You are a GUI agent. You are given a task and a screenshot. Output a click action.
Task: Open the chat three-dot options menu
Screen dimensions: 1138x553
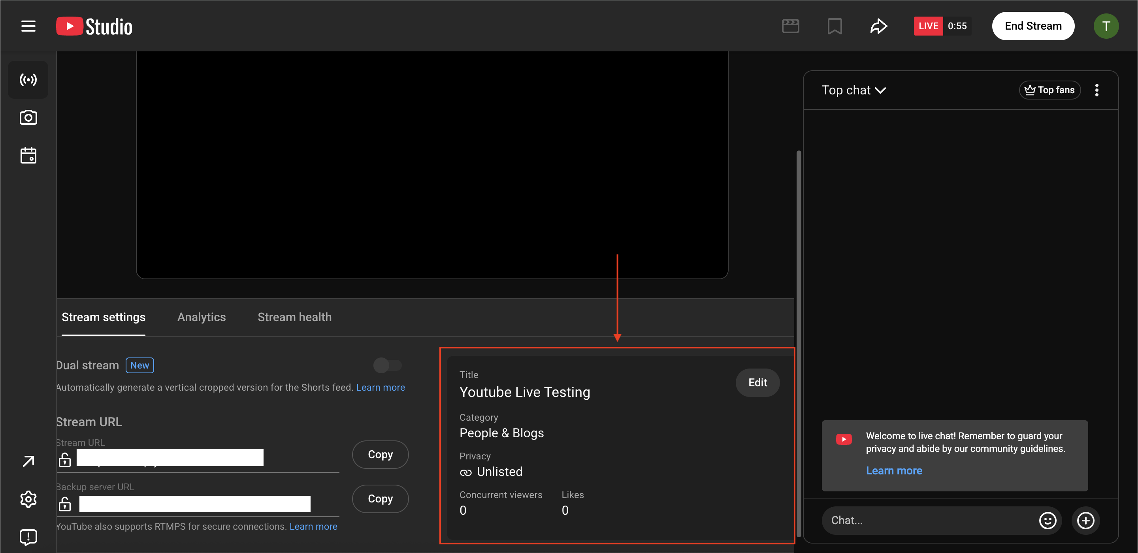tap(1097, 90)
